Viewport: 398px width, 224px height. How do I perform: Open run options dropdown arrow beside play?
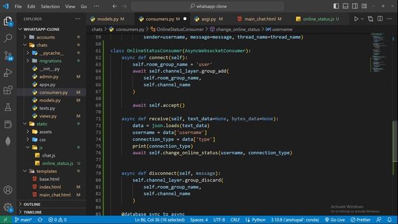pyautogui.click(x=362, y=19)
